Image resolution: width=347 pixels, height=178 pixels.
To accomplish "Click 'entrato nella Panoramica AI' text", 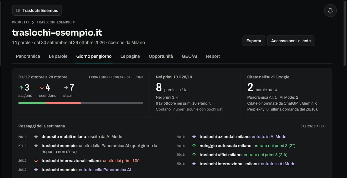I will click(x=105, y=170).
